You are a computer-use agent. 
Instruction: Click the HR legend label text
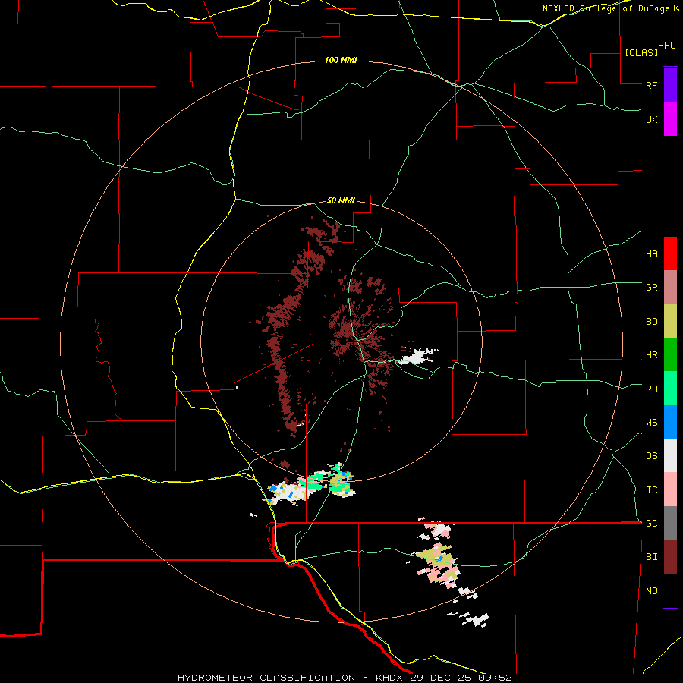pyautogui.click(x=651, y=355)
